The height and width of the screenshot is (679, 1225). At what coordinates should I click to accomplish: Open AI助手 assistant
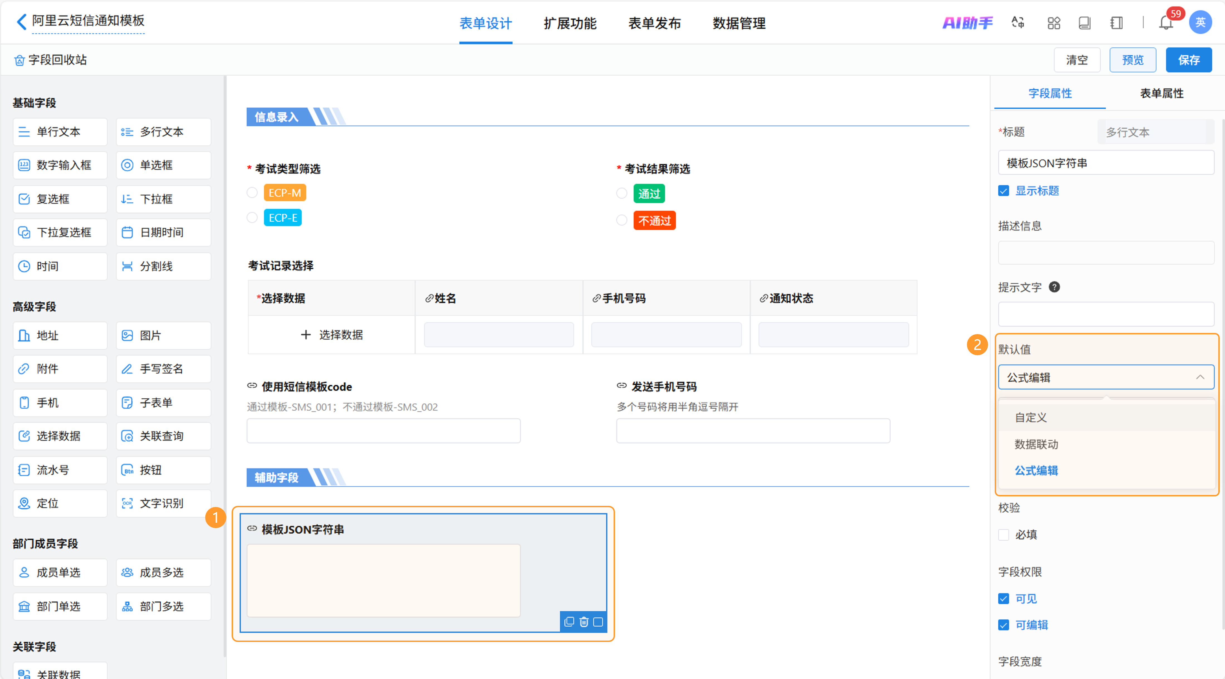(968, 23)
